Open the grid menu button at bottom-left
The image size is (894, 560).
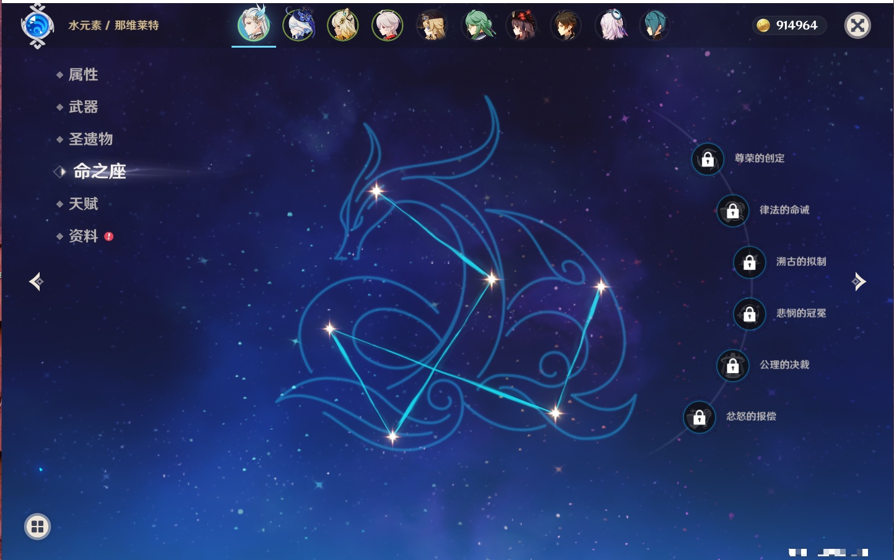(37, 527)
